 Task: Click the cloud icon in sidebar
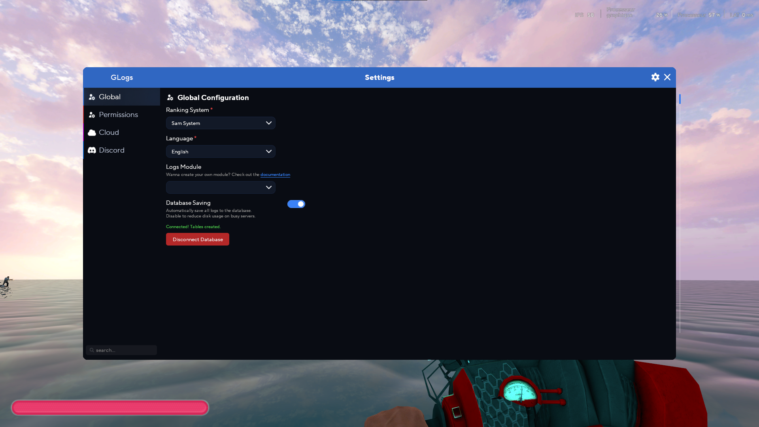(92, 132)
